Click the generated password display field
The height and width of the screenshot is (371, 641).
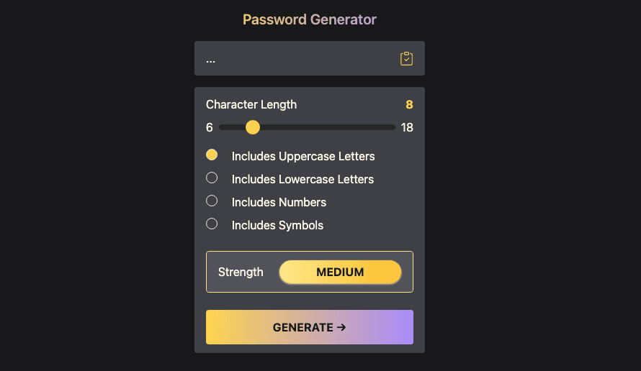[x=295, y=59]
